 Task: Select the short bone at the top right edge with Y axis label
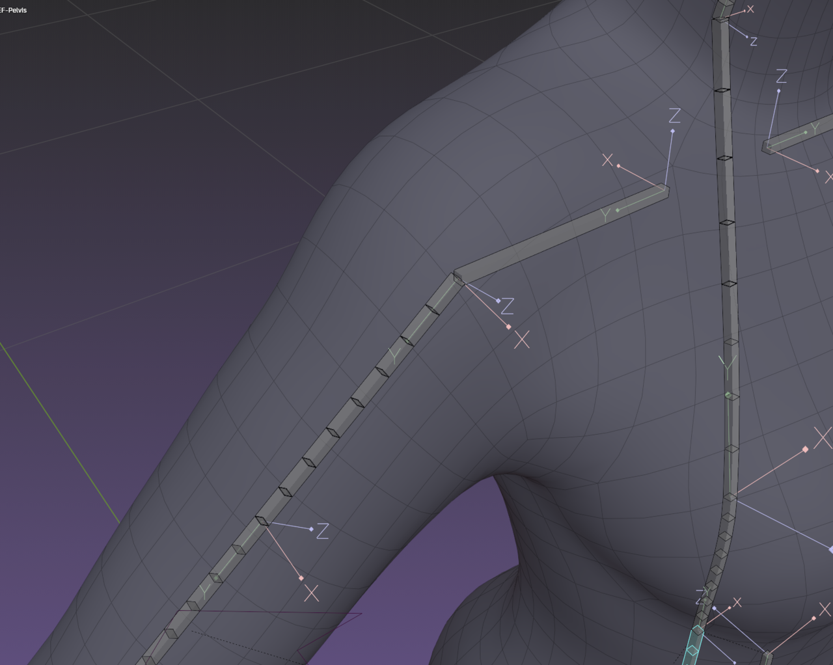click(798, 135)
